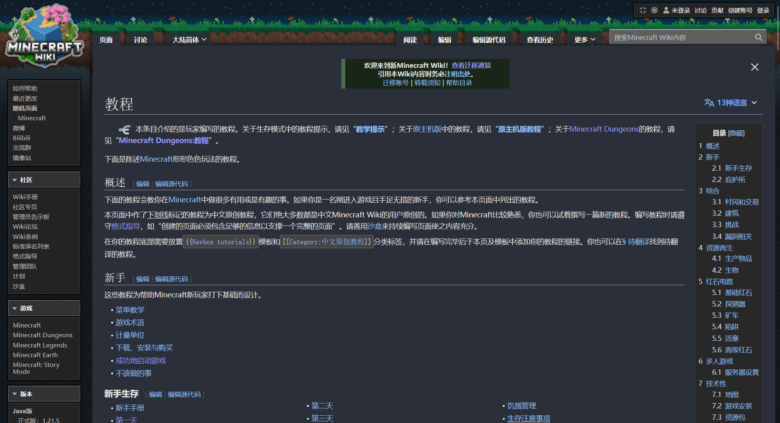Open the 大陆简体 variant dropdown

click(189, 40)
